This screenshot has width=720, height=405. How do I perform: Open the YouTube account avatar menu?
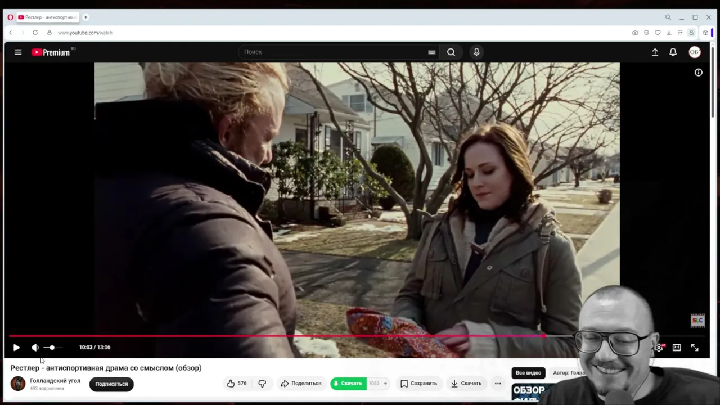[695, 52]
